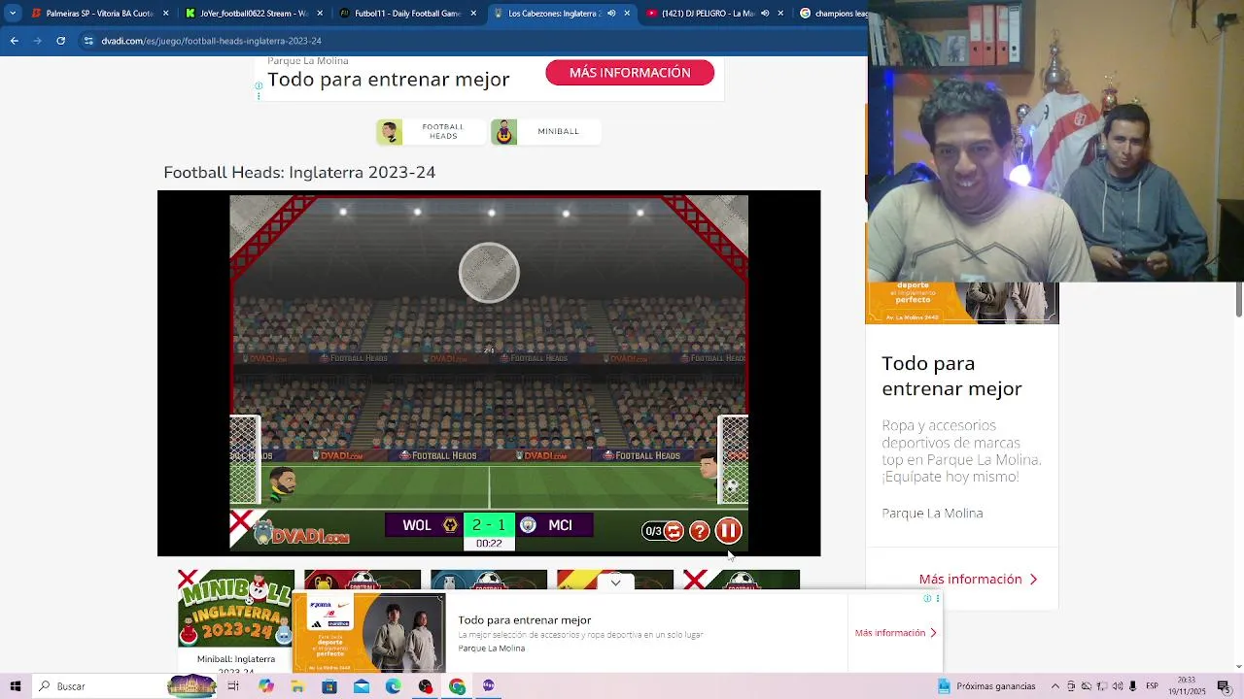This screenshot has height=699, width=1244.
Task: Open Más información link in sidebar ad
Action: pos(979,579)
